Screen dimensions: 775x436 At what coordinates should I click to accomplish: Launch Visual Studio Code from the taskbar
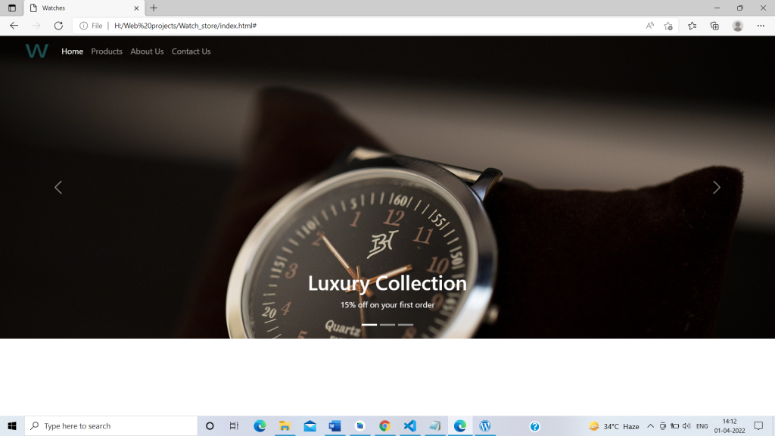409,425
